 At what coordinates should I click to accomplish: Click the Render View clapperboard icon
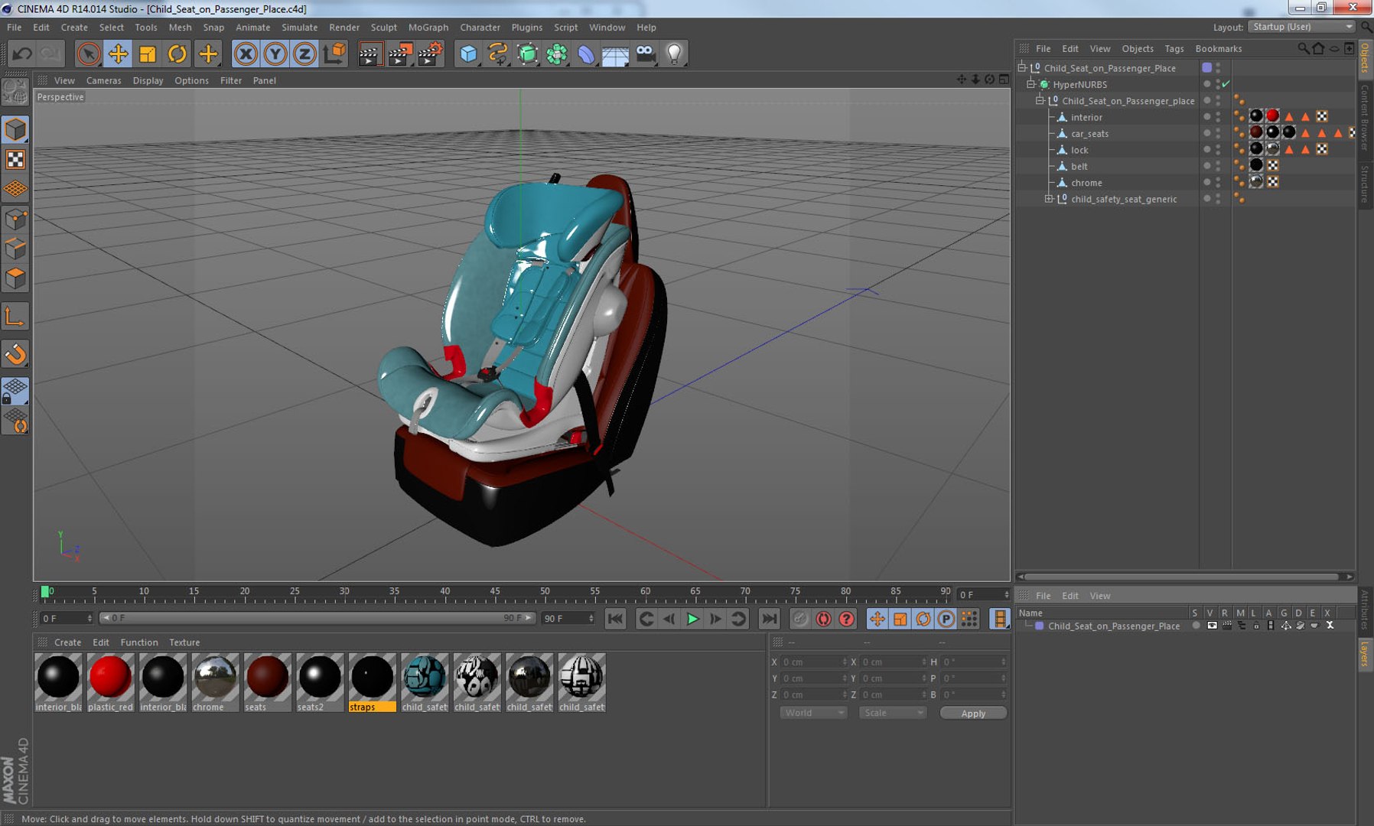coord(370,54)
